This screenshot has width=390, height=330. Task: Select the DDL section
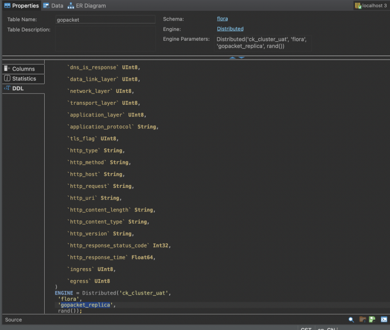pos(24,88)
